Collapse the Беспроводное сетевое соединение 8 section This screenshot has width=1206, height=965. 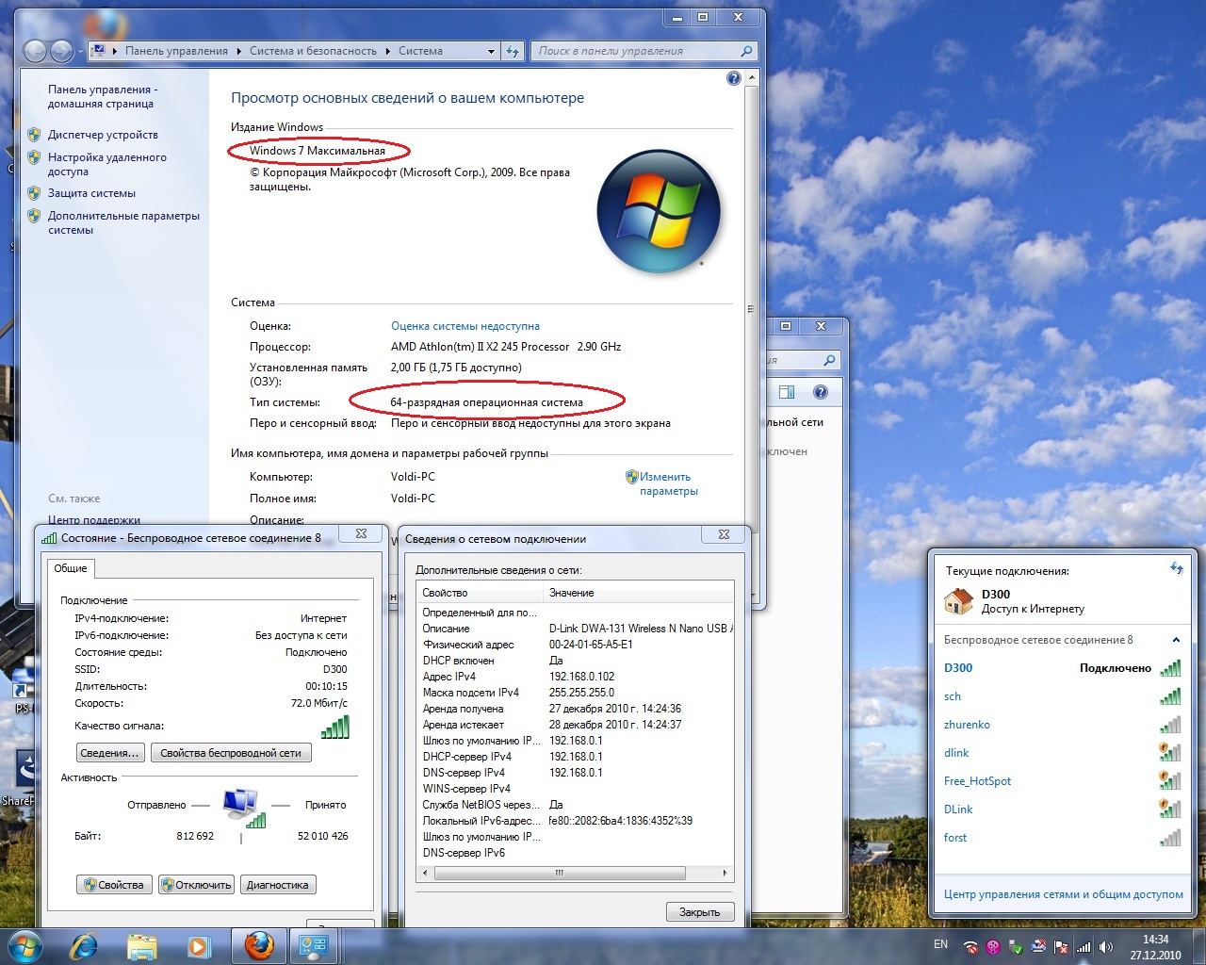click(x=1176, y=640)
